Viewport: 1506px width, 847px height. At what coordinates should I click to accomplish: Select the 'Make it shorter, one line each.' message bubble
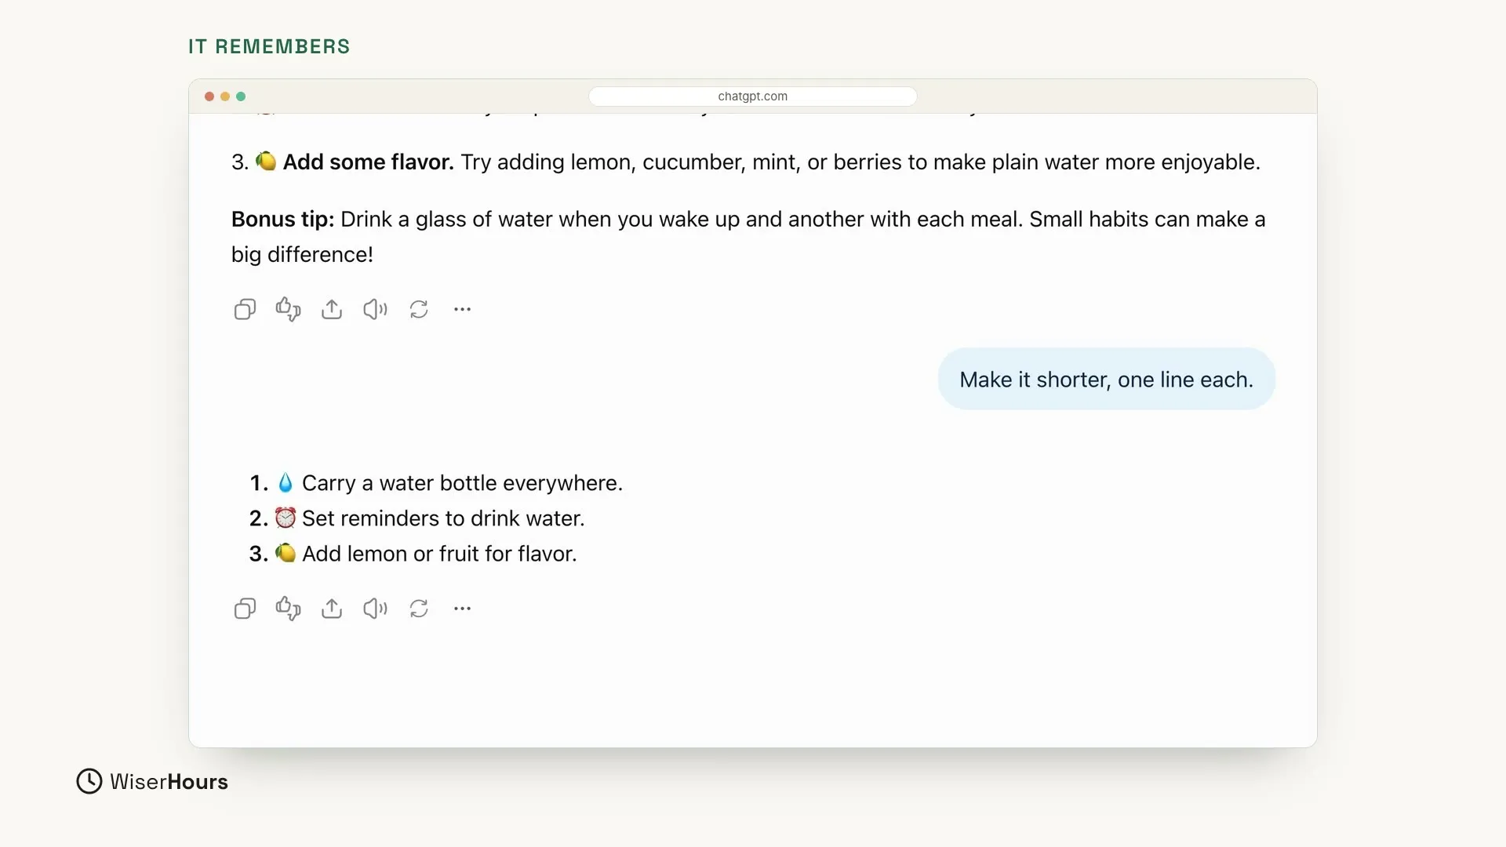[1106, 380]
